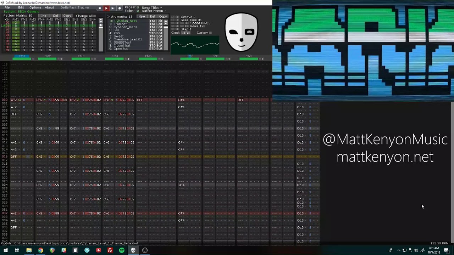This screenshot has width=454, height=255.
Task: Click the Stop playback button
Action: click(x=100, y=8)
